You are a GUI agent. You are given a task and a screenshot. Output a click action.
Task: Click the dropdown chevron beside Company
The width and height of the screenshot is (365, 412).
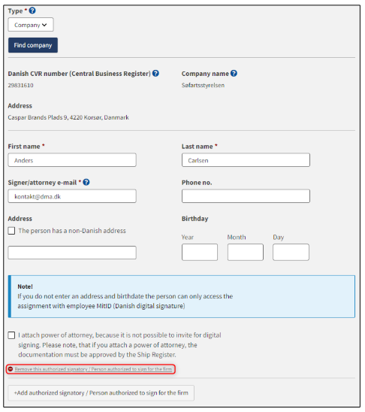pos(44,25)
